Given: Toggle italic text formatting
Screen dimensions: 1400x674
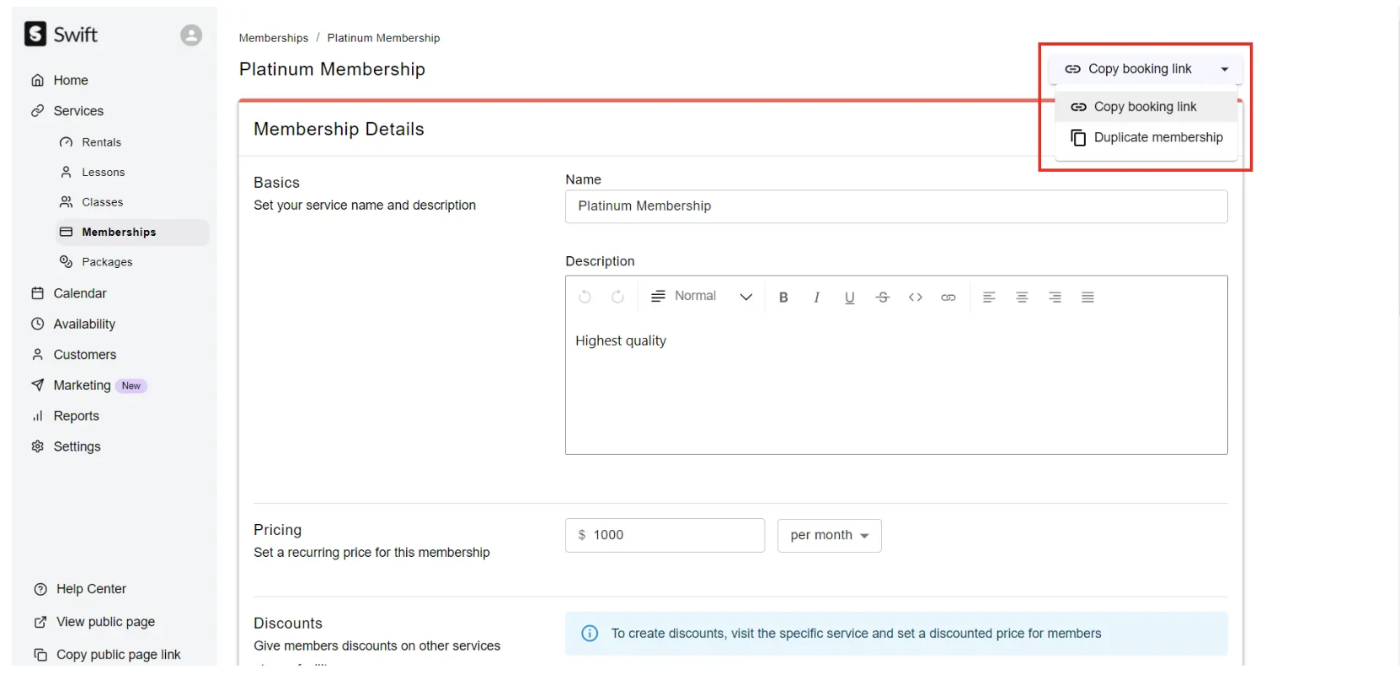Looking at the screenshot, I should point(816,297).
